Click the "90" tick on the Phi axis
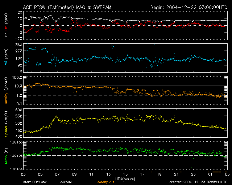This screenshot has height=185, width=232. pyautogui.click(x=20, y=65)
